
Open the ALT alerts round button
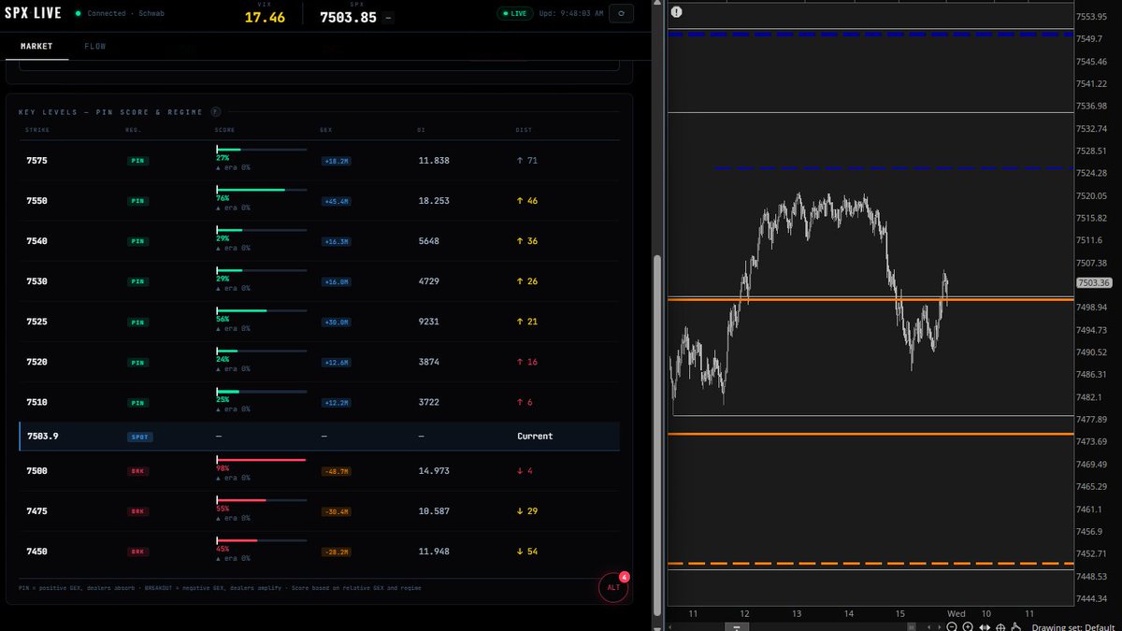point(613,588)
